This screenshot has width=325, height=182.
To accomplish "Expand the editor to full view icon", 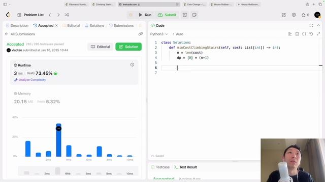I will [318, 34].
